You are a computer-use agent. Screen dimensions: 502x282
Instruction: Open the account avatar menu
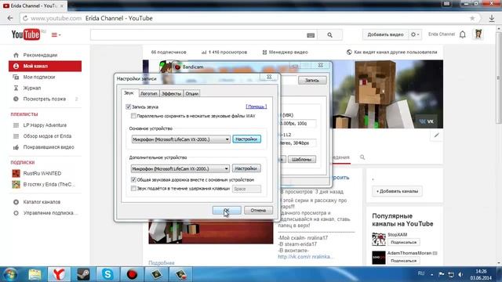(478, 34)
